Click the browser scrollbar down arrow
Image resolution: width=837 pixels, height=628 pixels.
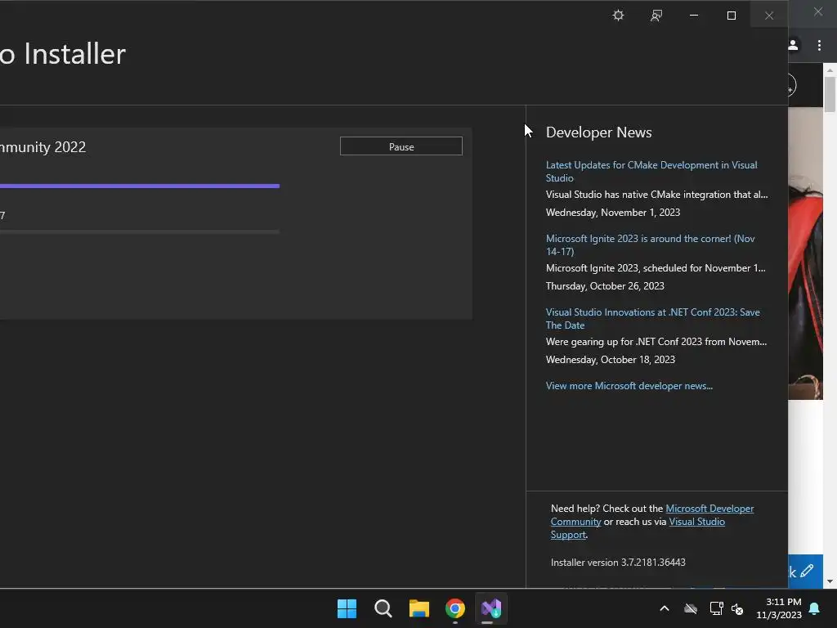coord(830,581)
